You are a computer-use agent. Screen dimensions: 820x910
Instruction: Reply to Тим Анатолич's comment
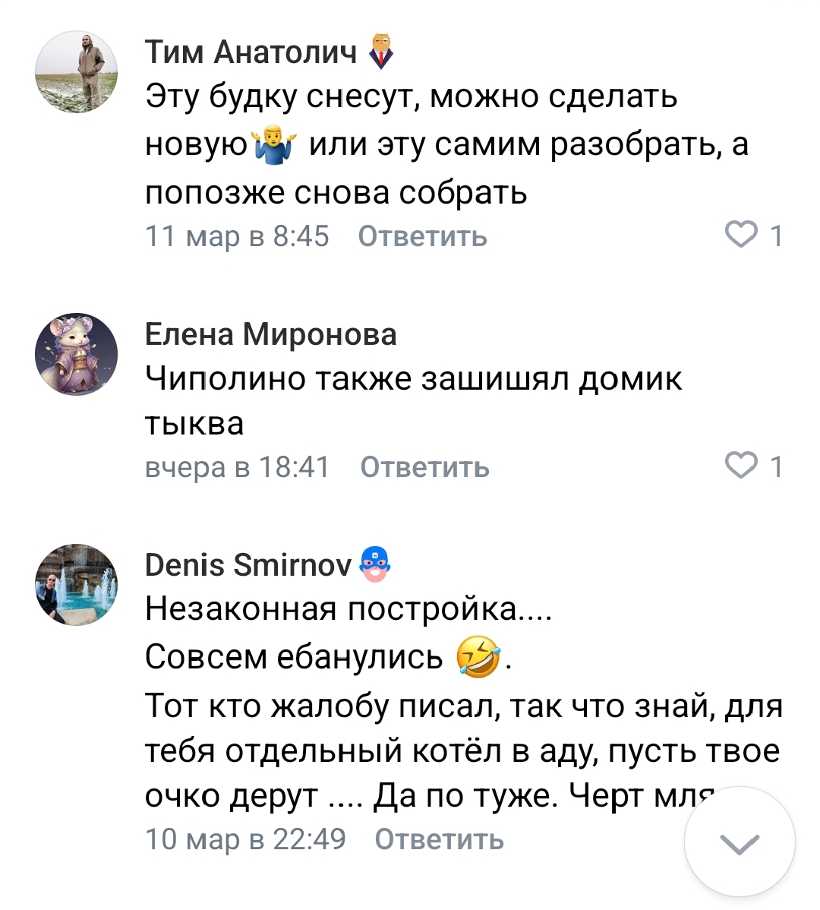click(422, 236)
